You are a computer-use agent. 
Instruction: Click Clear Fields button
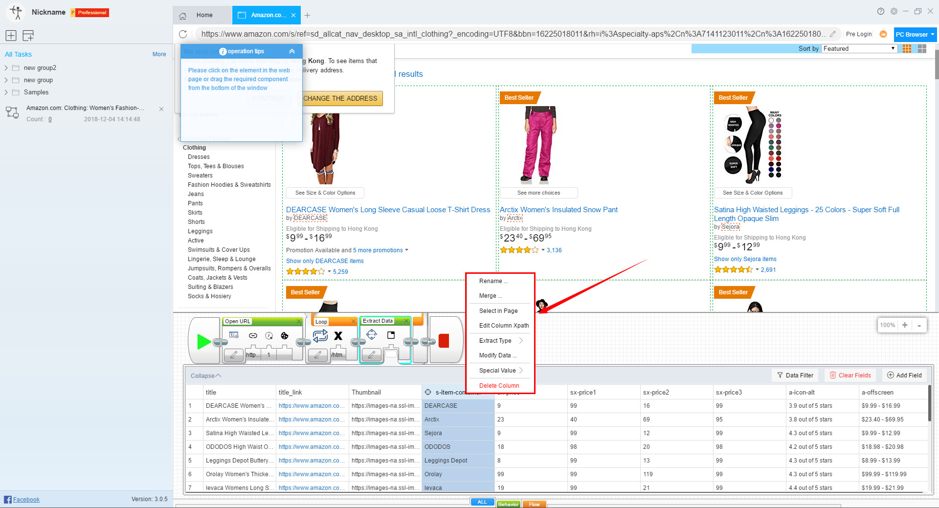[850, 375]
